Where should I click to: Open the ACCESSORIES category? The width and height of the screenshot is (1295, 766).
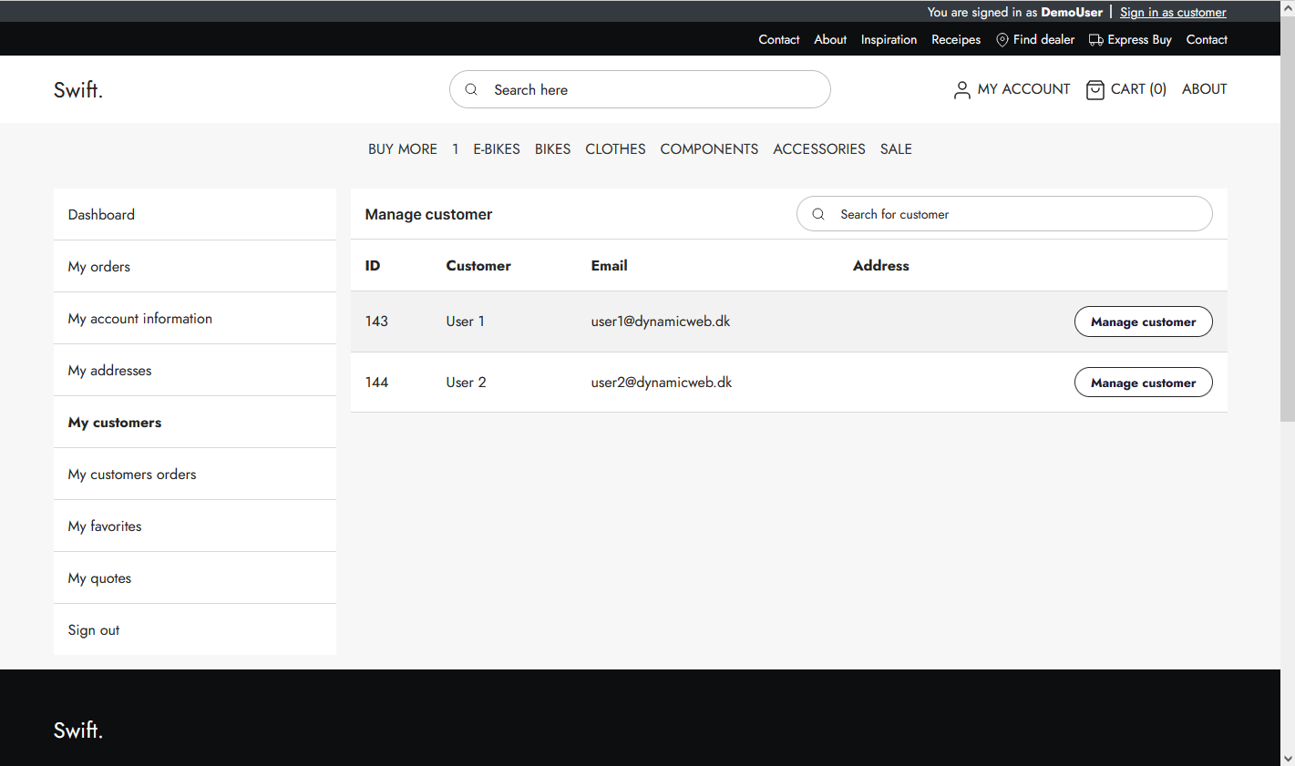point(819,148)
